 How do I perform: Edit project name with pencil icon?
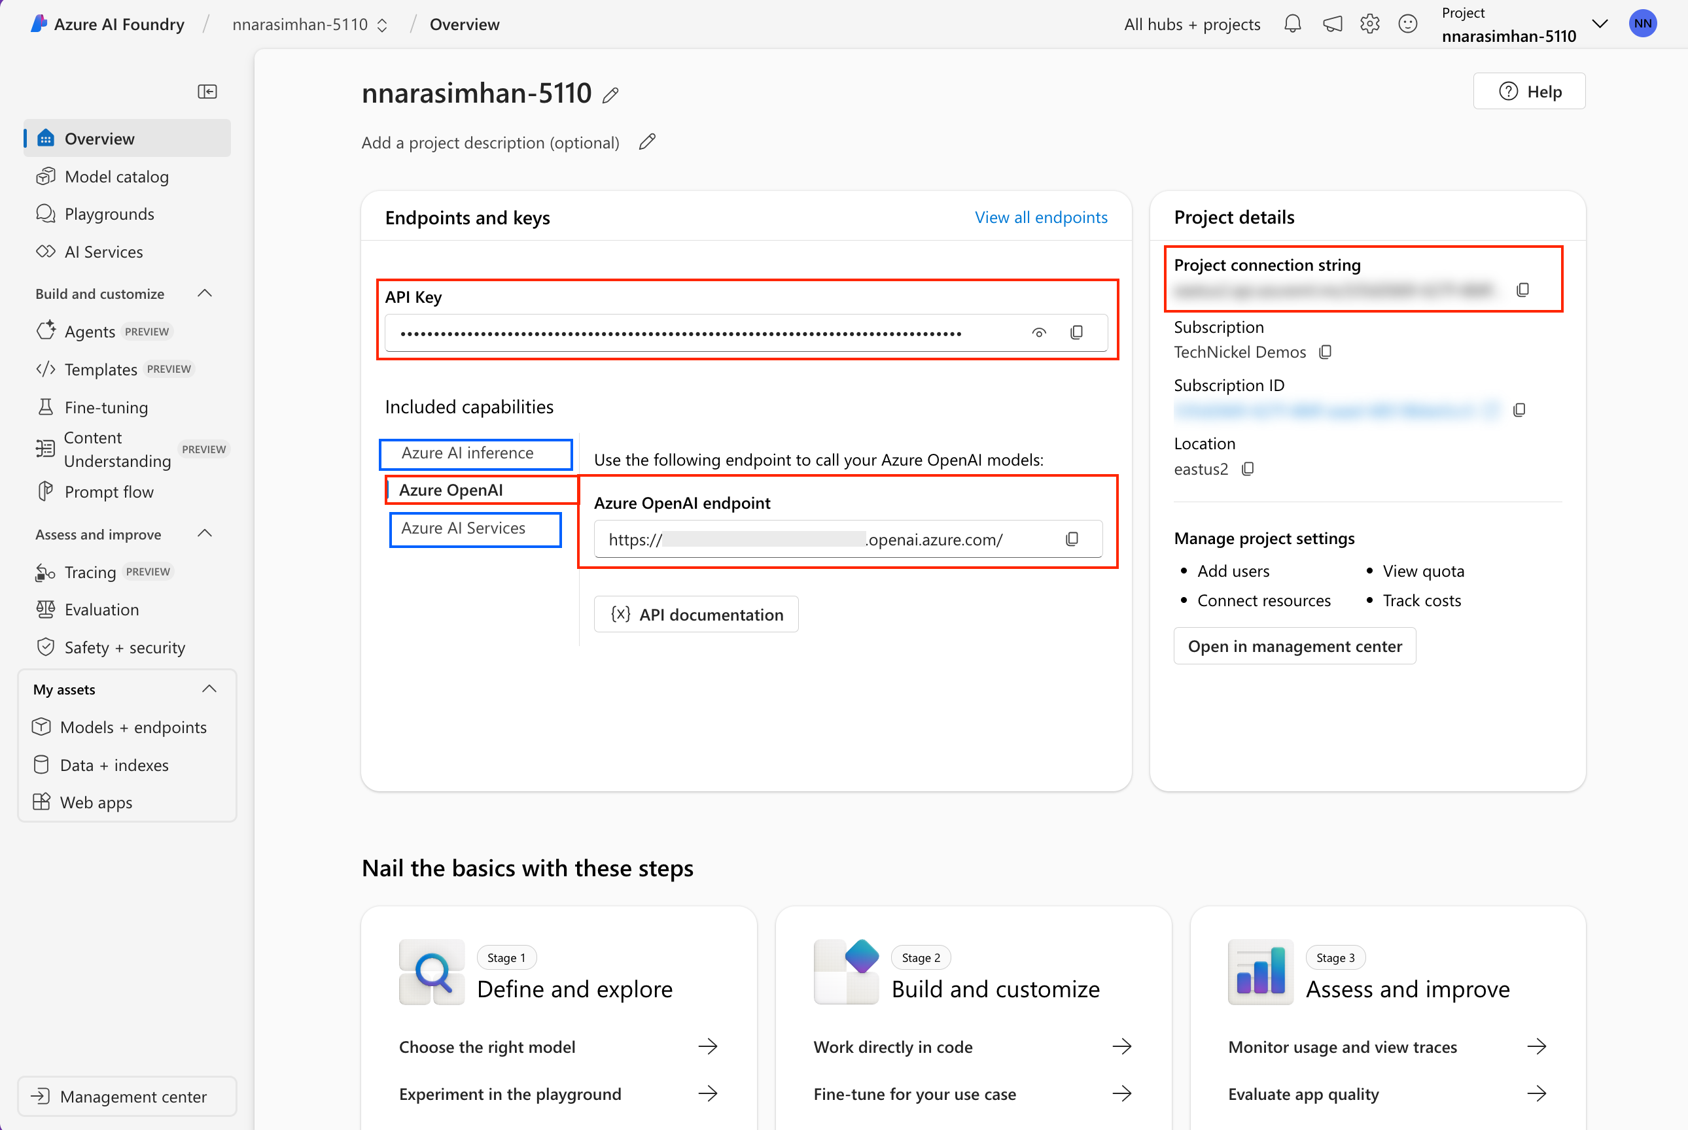coord(610,95)
